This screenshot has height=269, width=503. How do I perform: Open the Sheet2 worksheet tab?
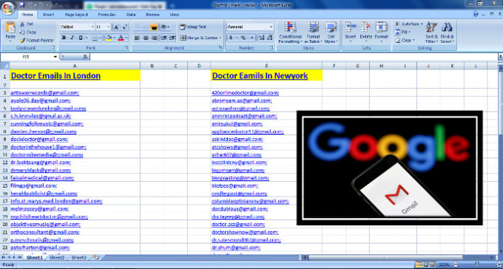57,257
